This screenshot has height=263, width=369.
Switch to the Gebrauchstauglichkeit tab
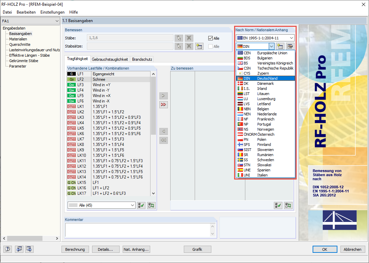coord(110,59)
